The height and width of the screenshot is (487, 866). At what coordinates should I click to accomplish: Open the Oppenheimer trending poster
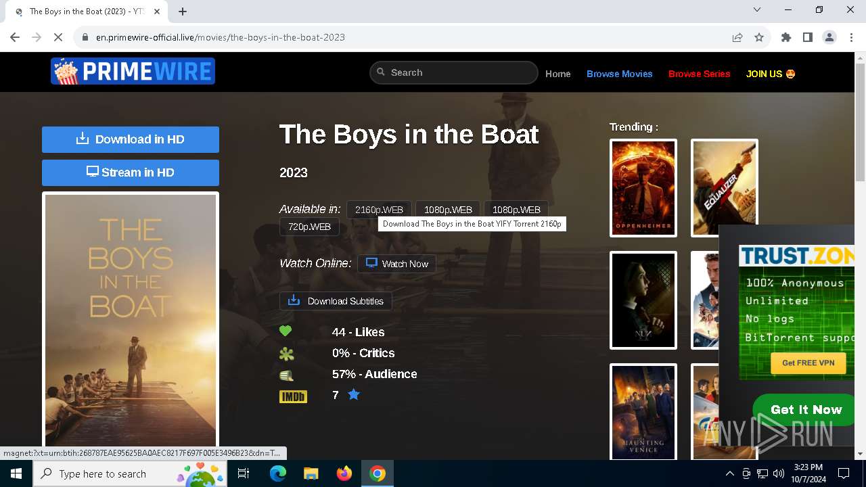643,188
